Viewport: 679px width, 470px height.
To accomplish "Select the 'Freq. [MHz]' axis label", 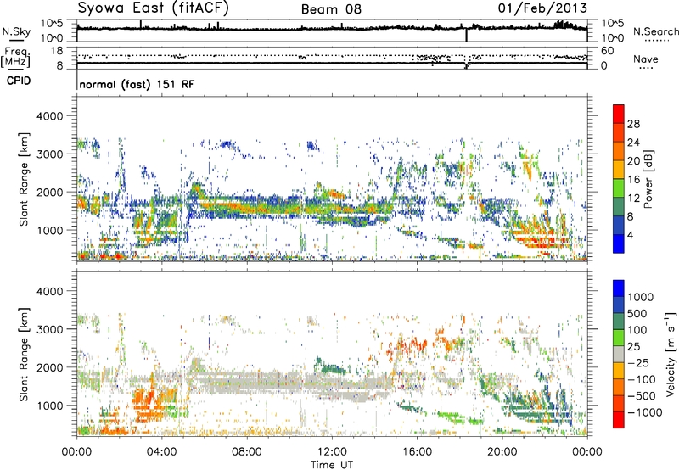I will tap(16, 58).
